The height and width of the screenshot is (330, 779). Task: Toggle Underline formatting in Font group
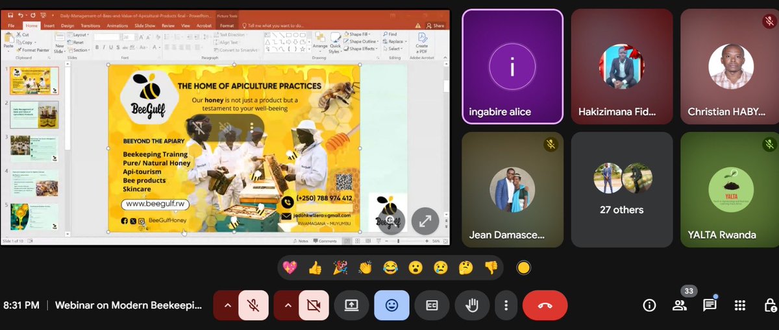[110, 47]
